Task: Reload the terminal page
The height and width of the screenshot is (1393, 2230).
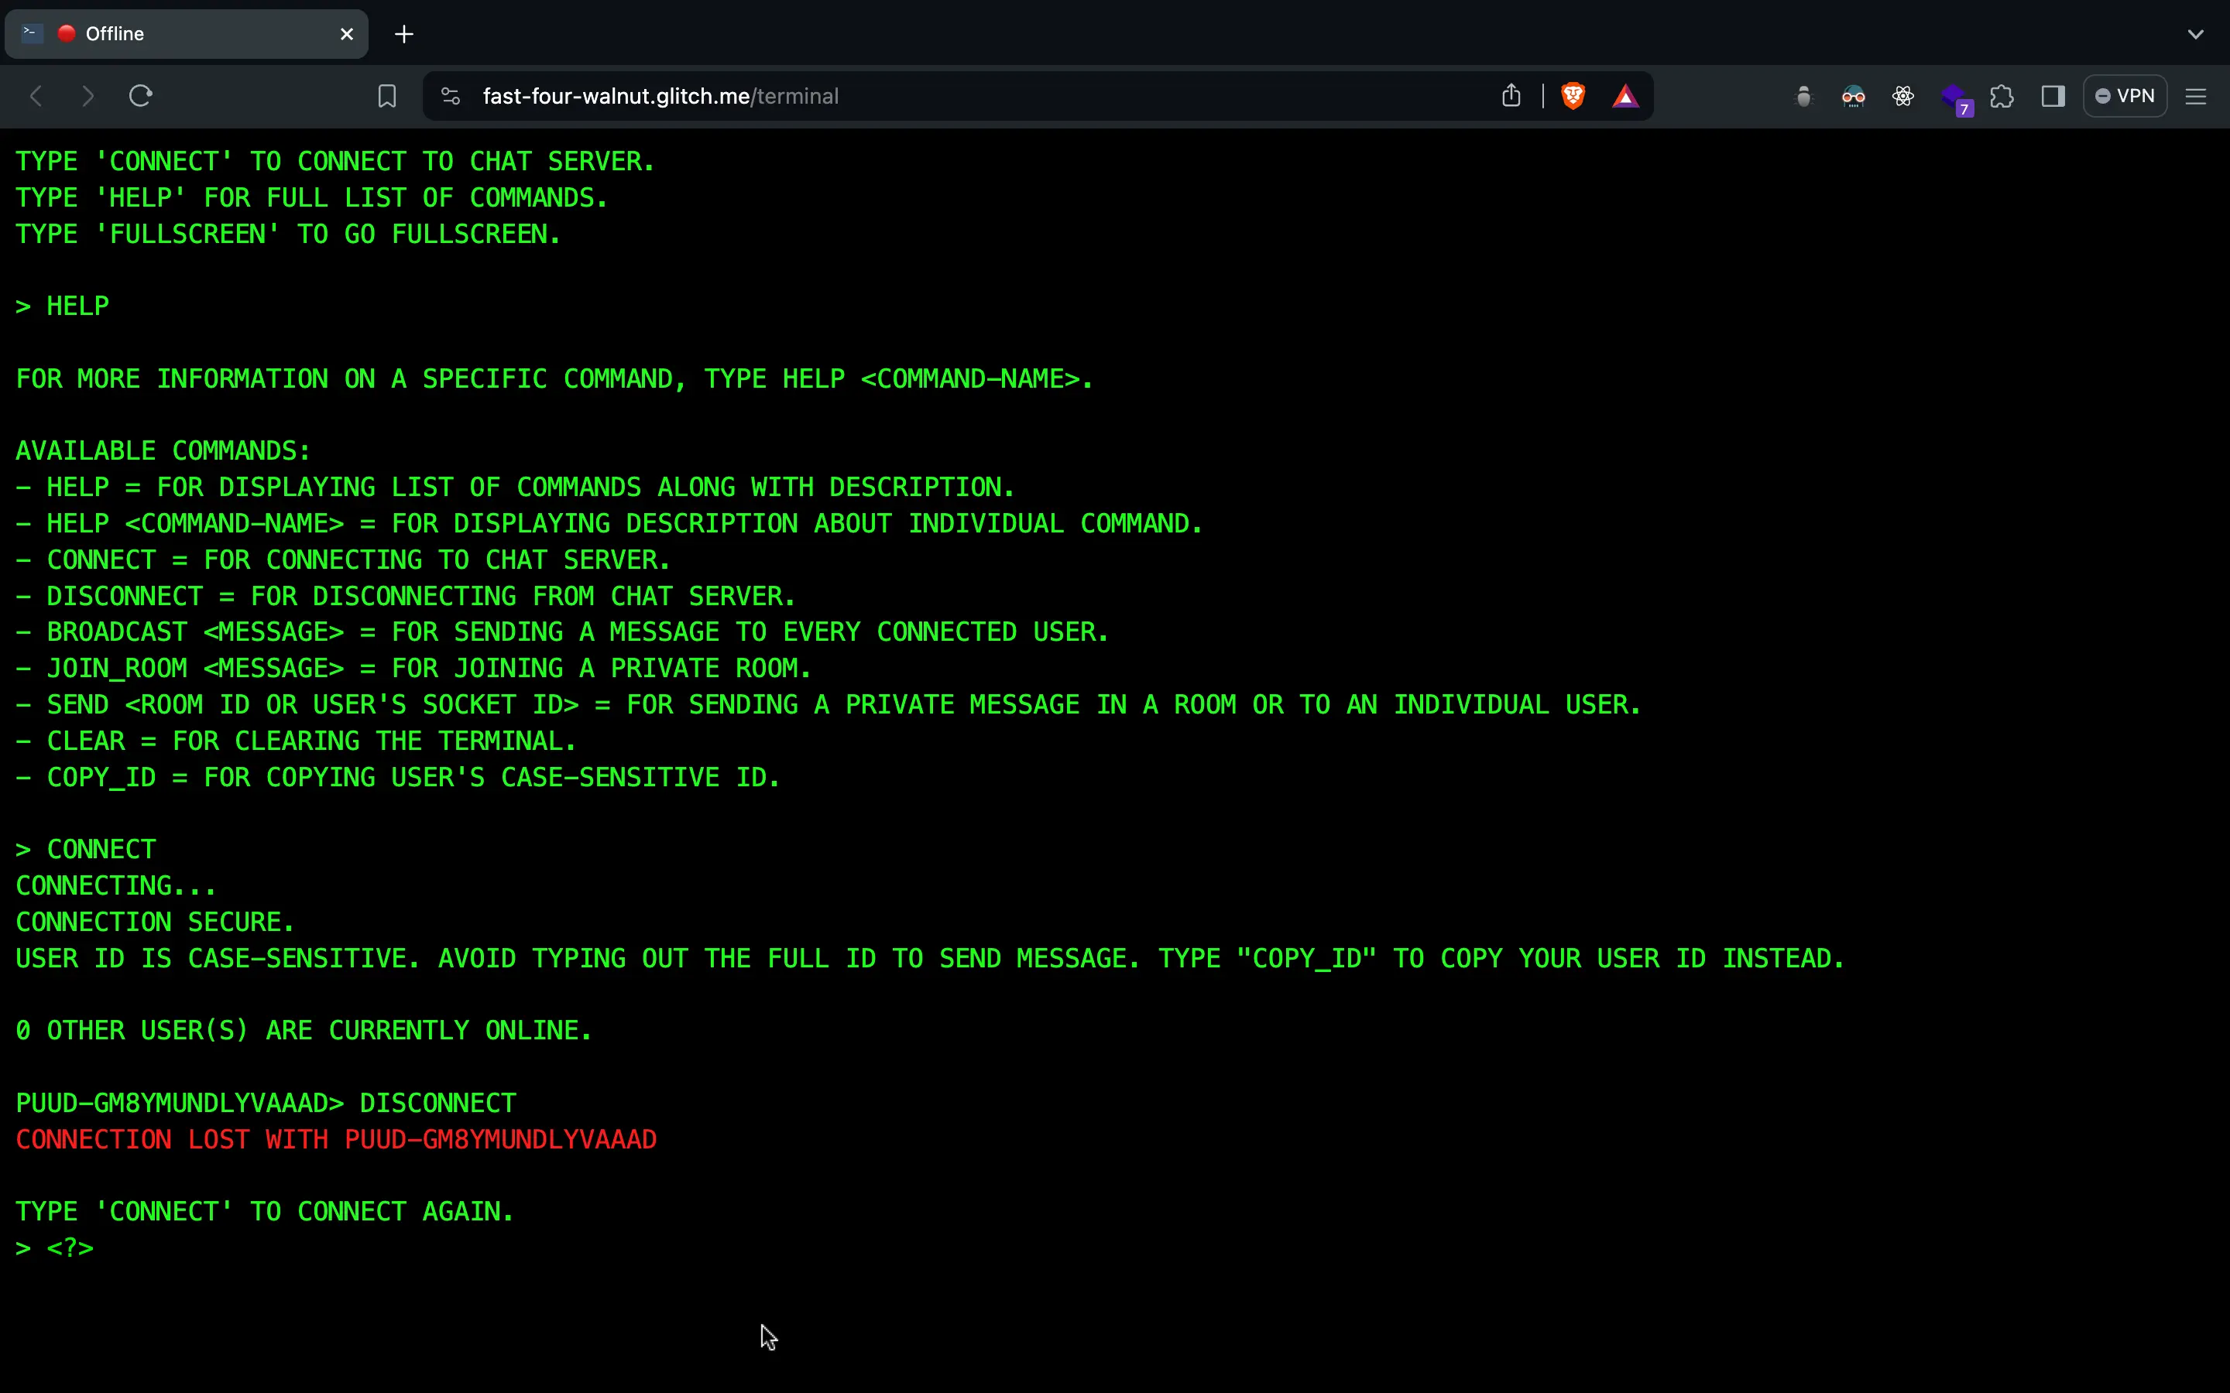Action: point(140,96)
